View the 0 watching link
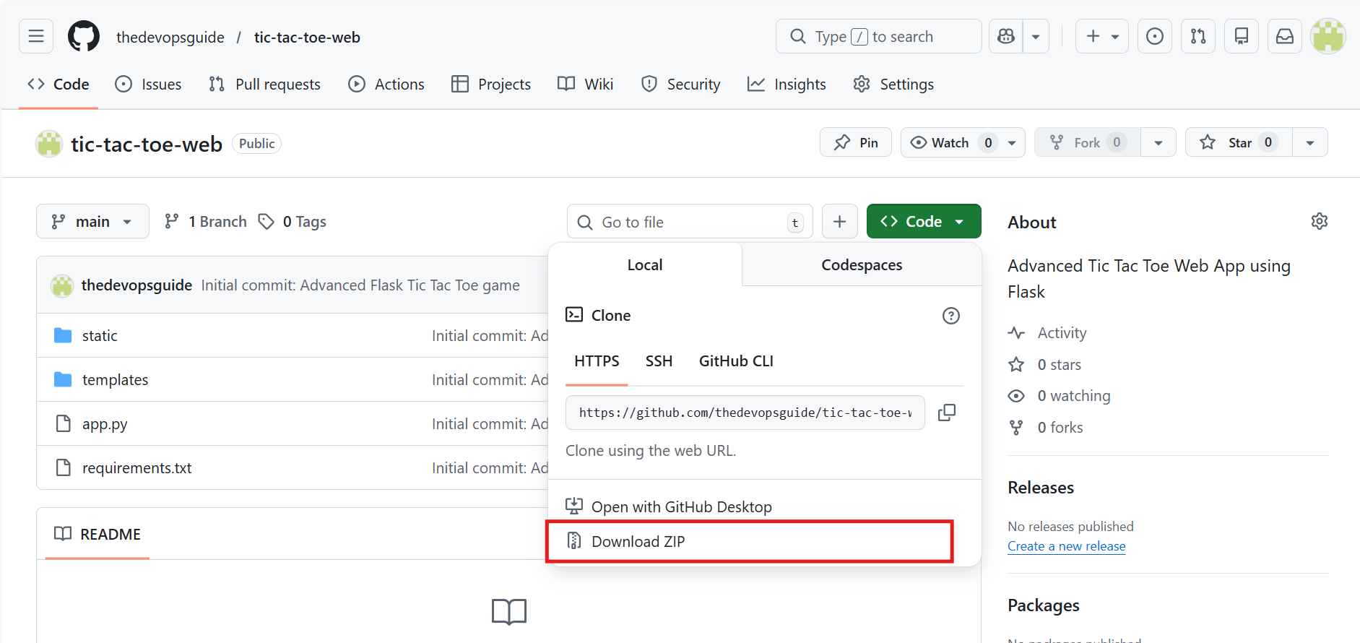Viewport: 1360px width, 643px height. [x=1060, y=396]
